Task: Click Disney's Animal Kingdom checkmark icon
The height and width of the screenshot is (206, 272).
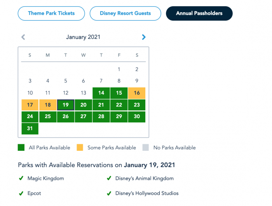Action: pyautogui.click(x=109, y=178)
